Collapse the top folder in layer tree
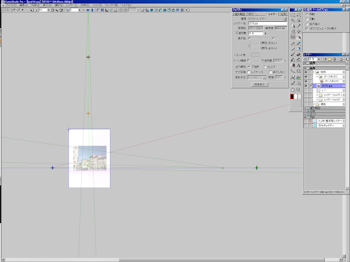 click(314, 72)
